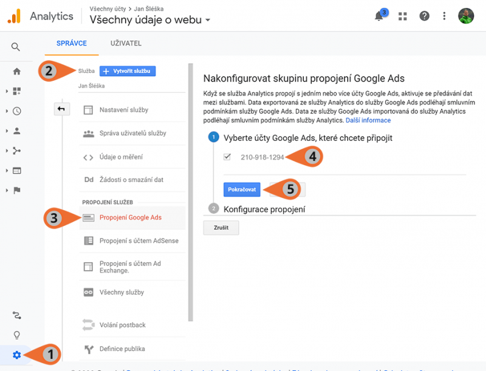The width and height of the screenshot is (486, 371).
Task: Click the Pokračovat button
Action: click(242, 189)
